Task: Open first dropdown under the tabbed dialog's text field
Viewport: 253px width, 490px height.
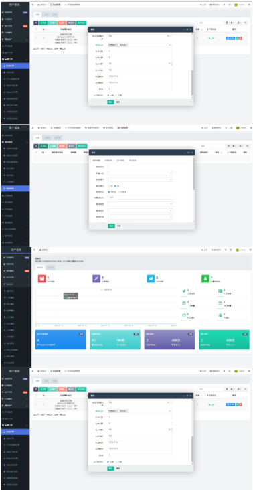Action: pos(141,173)
